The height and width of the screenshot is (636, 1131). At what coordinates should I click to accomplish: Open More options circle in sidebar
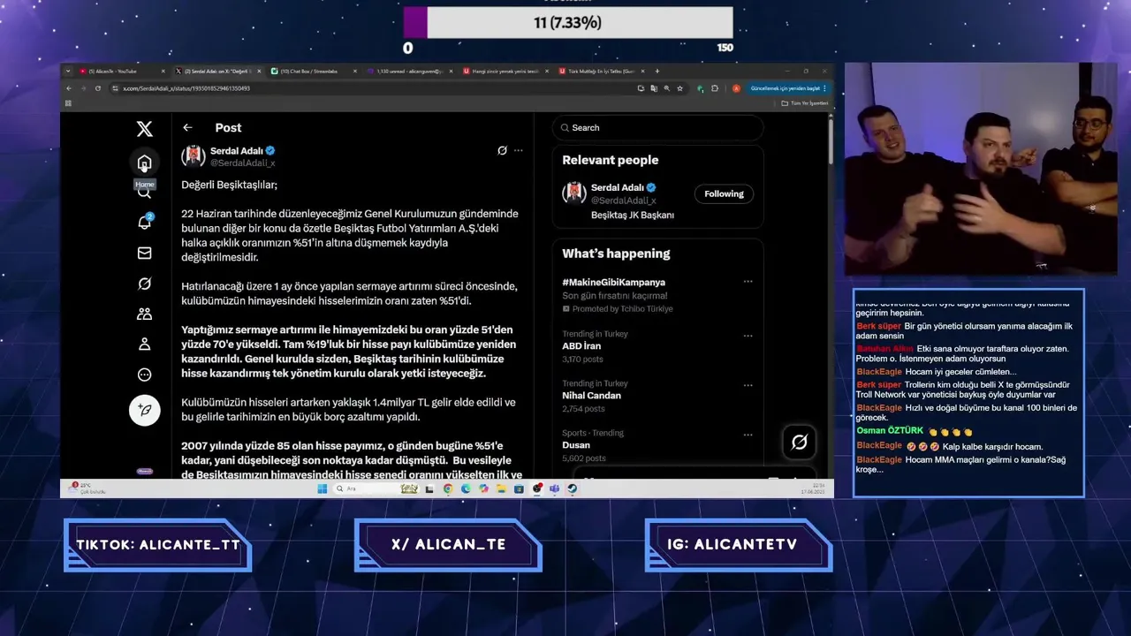(x=144, y=375)
